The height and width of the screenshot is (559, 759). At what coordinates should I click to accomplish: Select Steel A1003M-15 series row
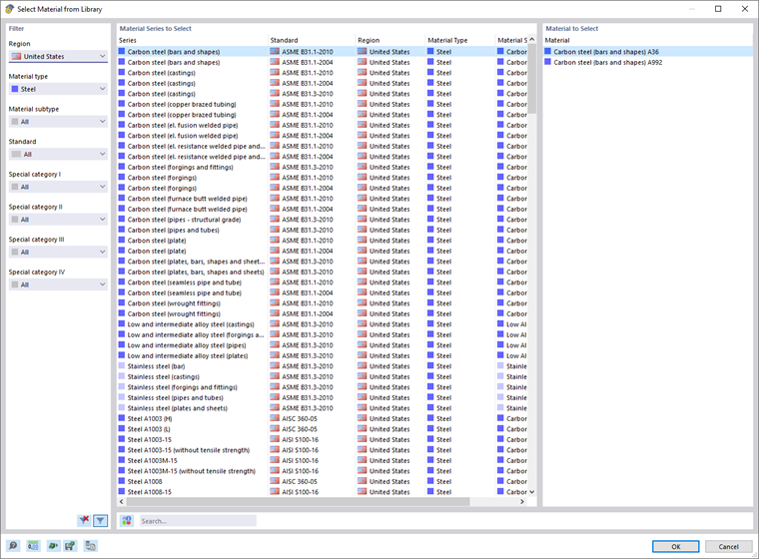[323, 460]
